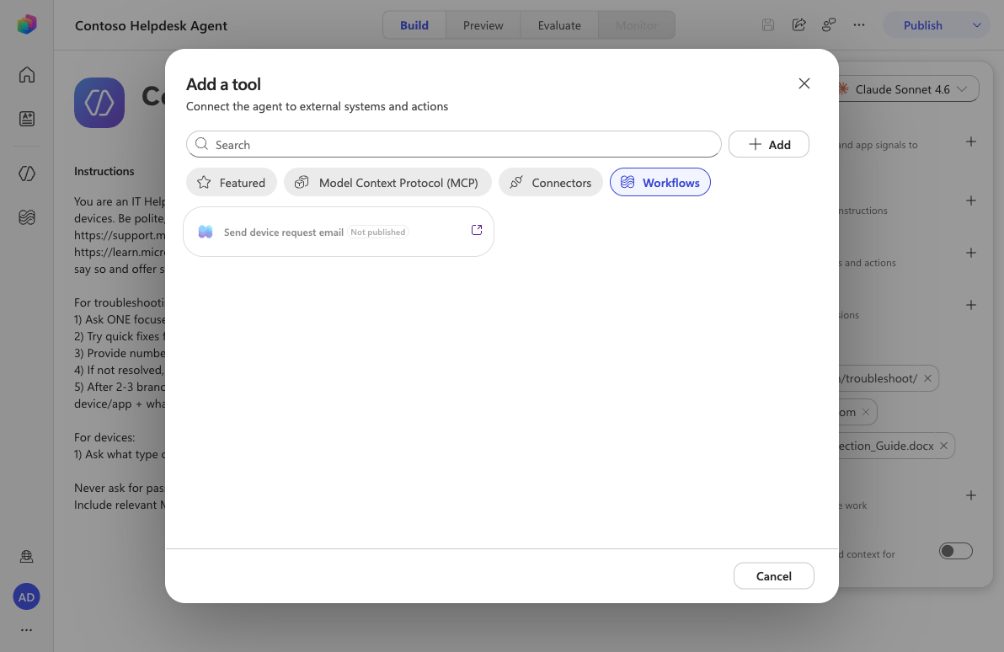The height and width of the screenshot is (652, 1004).
Task: Click the save icon in top bar
Action: click(x=767, y=25)
